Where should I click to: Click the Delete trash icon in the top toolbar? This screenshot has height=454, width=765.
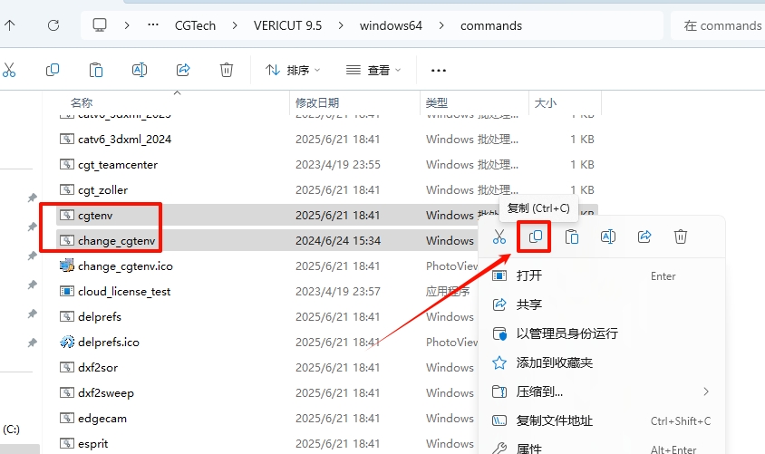(227, 70)
